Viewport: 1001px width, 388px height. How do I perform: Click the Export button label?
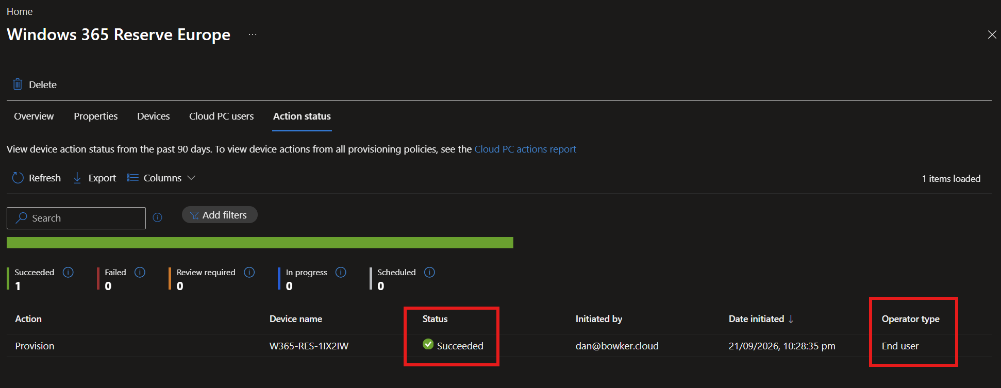[102, 178]
